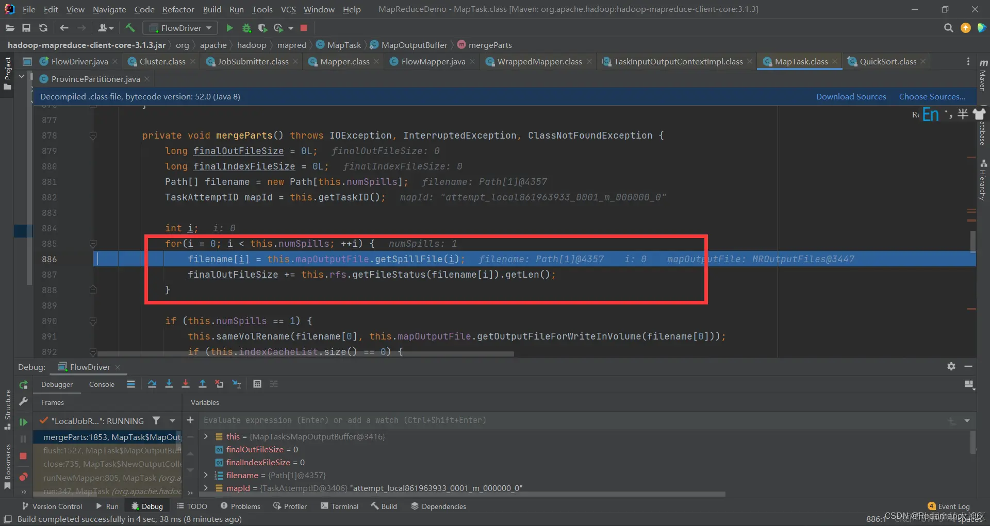Open thread selector dropdown arrow in Frames
Image resolution: width=990 pixels, height=526 pixels.
172,420
